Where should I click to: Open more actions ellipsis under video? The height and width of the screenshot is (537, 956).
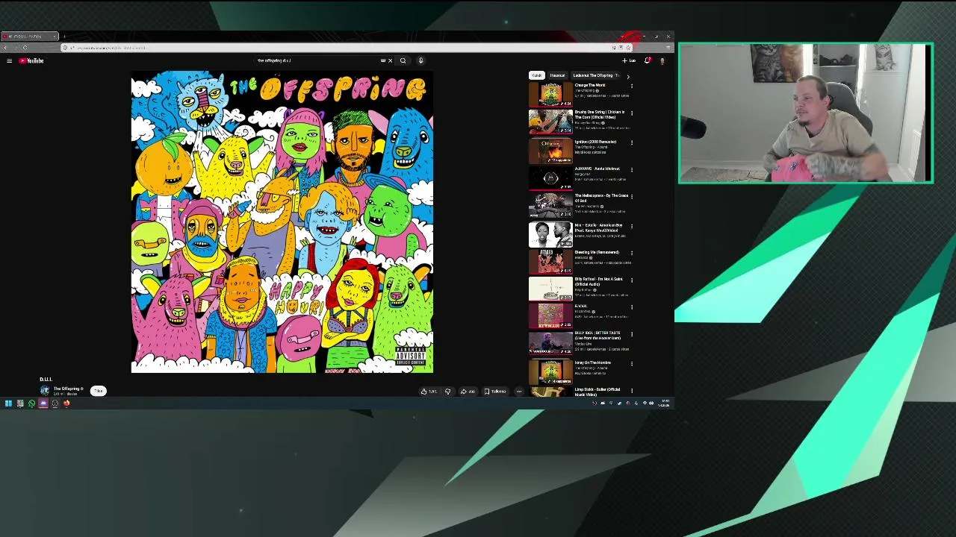(x=519, y=391)
